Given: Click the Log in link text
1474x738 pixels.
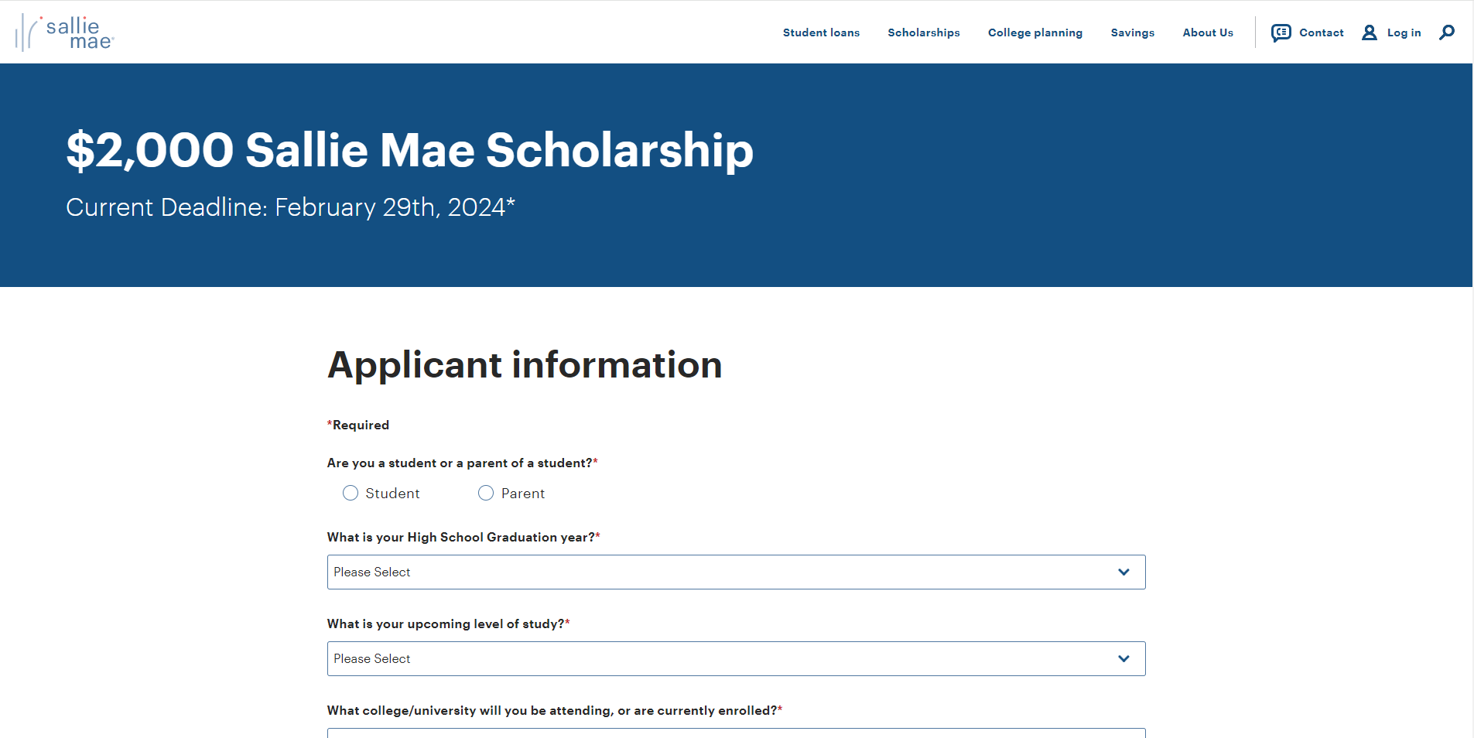Looking at the screenshot, I should click(1404, 32).
